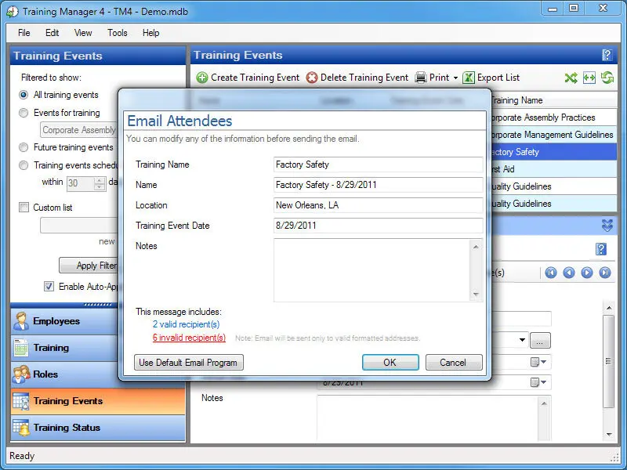Click the Use Default Email Program button
The image size is (627, 470).
coord(189,363)
